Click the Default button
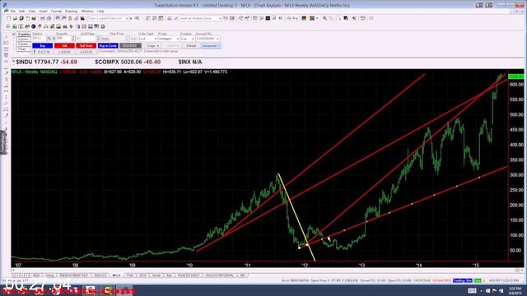The height and width of the screenshot is (296, 527). 191,46
